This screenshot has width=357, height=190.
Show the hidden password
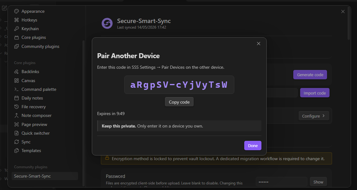pos(318,182)
